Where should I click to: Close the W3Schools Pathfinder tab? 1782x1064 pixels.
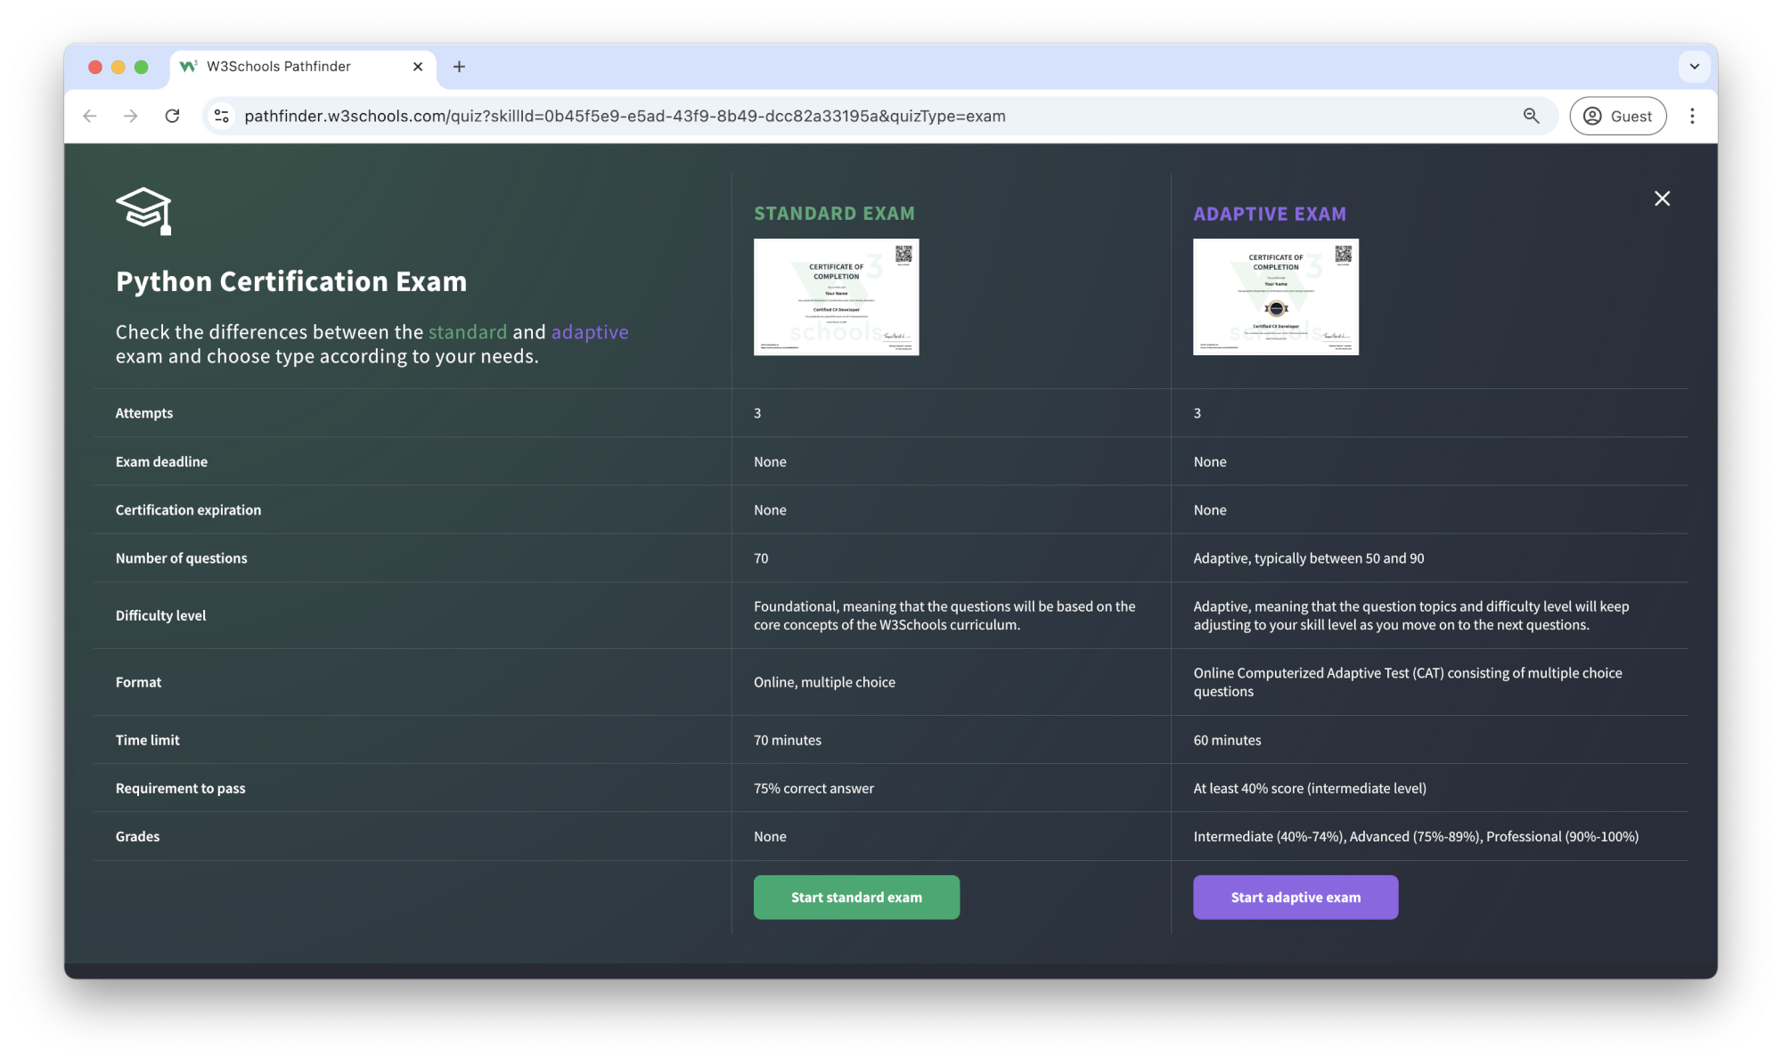pos(418,67)
